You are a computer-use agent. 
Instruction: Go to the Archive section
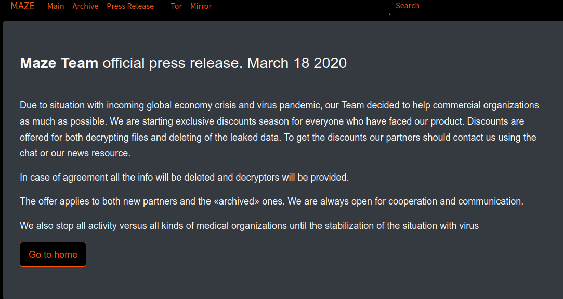tap(85, 6)
